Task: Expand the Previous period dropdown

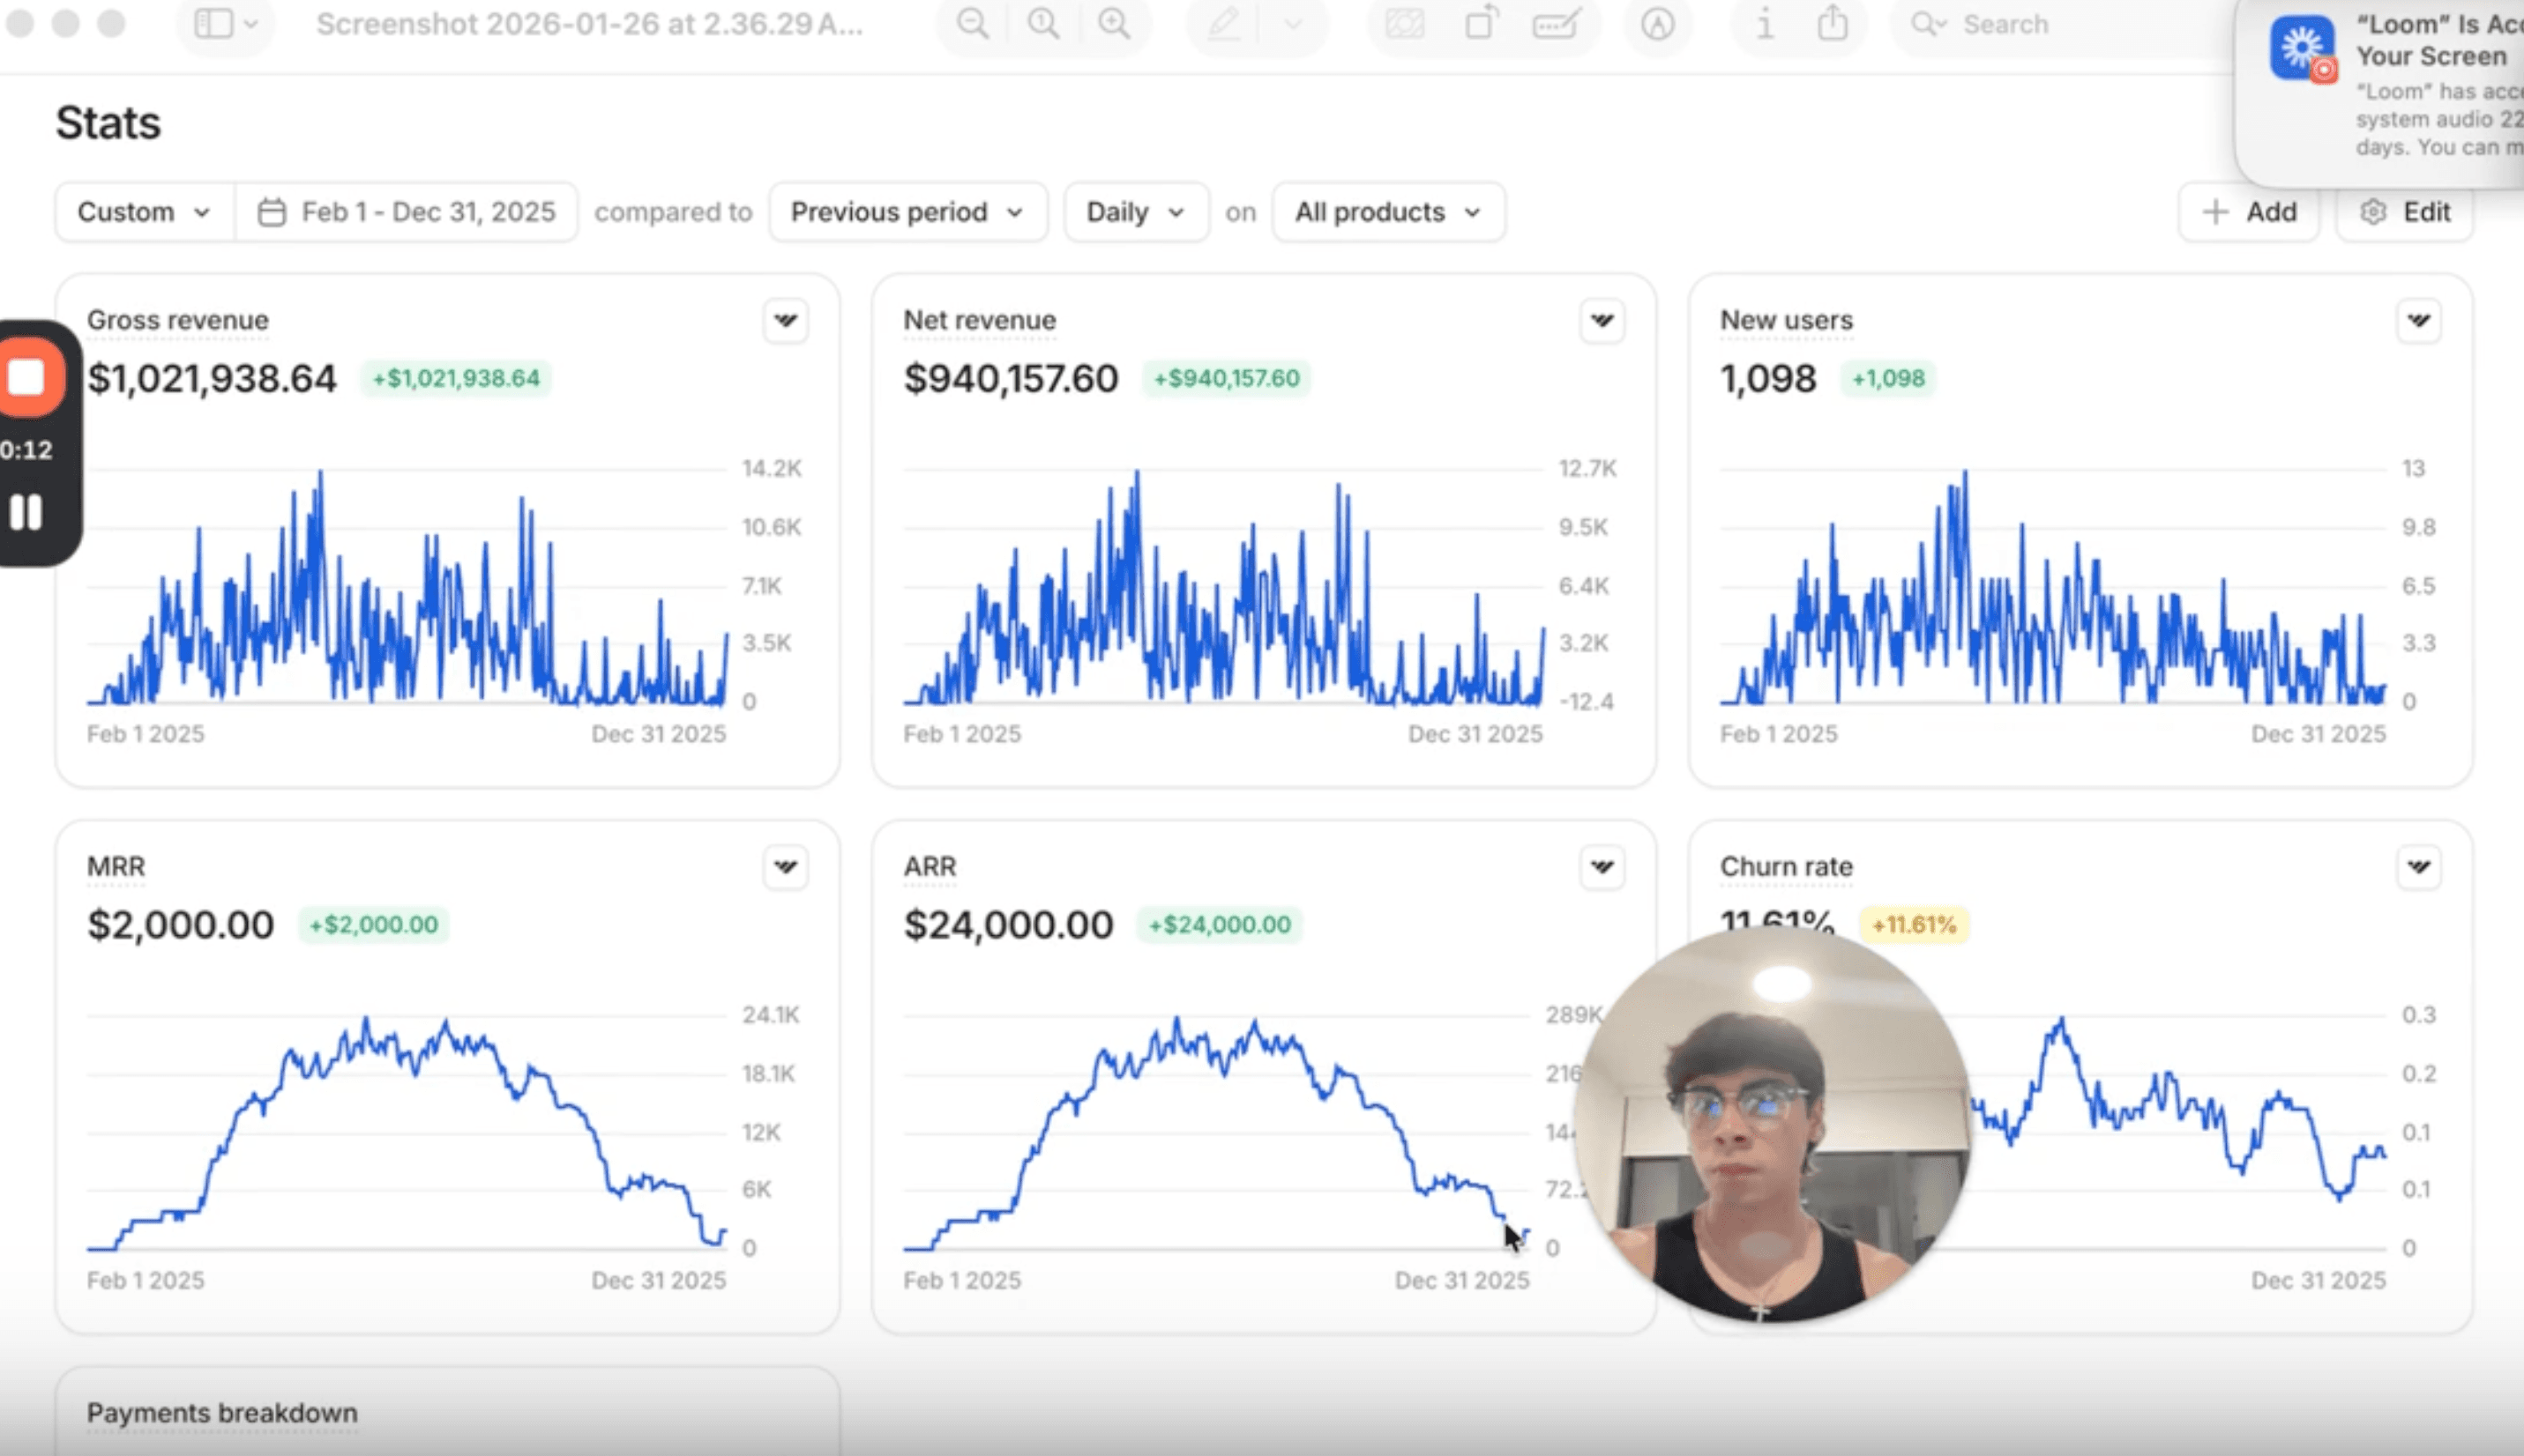Action: 907,212
